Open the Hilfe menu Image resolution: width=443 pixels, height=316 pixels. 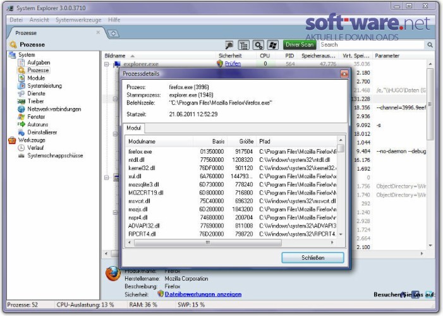tap(114, 20)
